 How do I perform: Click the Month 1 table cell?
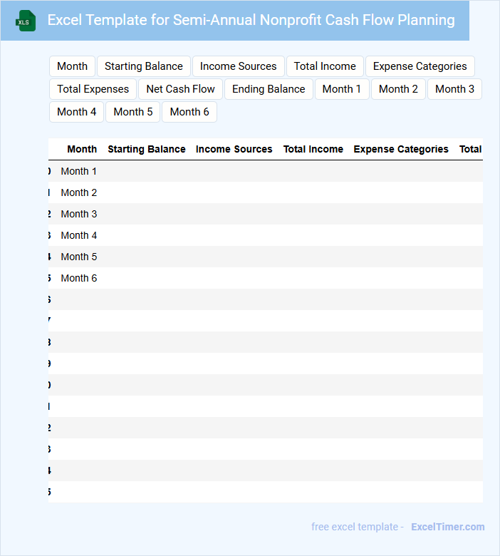78,171
